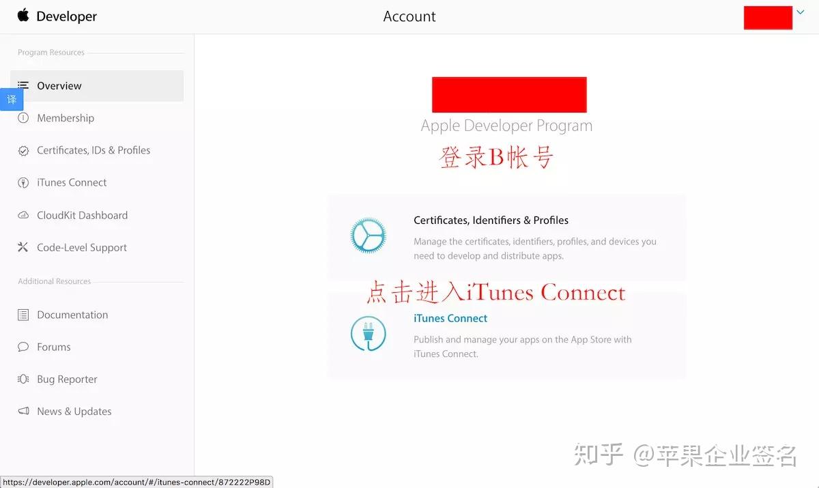The height and width of the screenshot is (488, 819).
Task: Click the iTunes Connect plug card icon
Action: pyautogui.click(x=368, y=334)
